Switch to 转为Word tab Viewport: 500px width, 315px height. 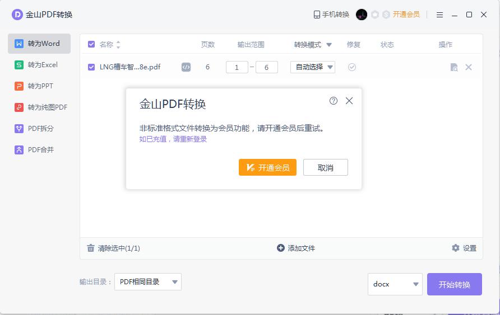pyautogui.click(x=39, y=44)
